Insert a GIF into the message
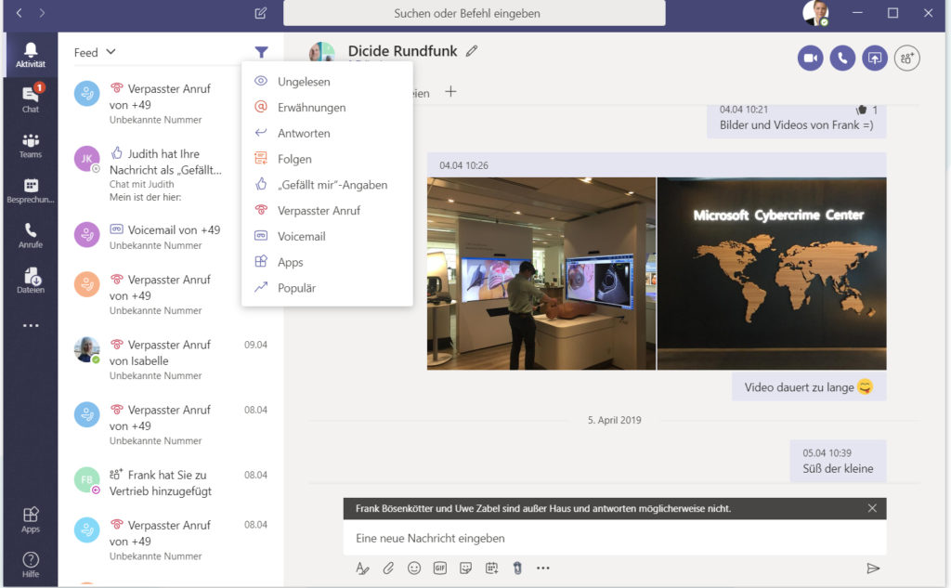Viewport: 951px width, 588px height. pos(440,568)
